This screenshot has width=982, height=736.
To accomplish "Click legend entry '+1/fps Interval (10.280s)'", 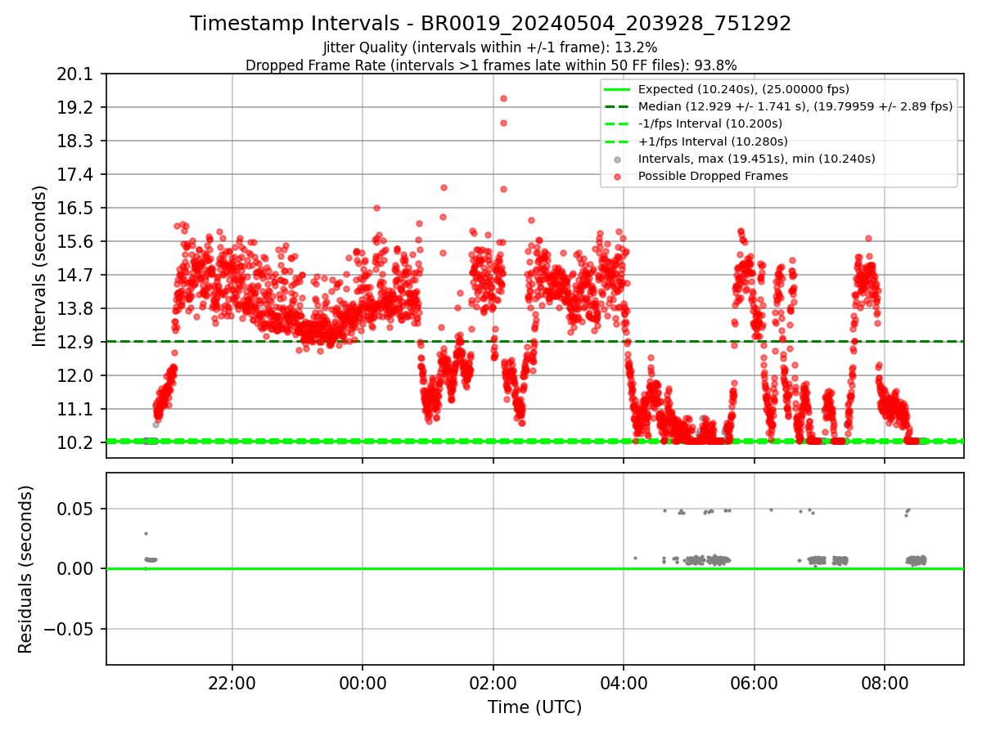I will click(x=713, y=141).
